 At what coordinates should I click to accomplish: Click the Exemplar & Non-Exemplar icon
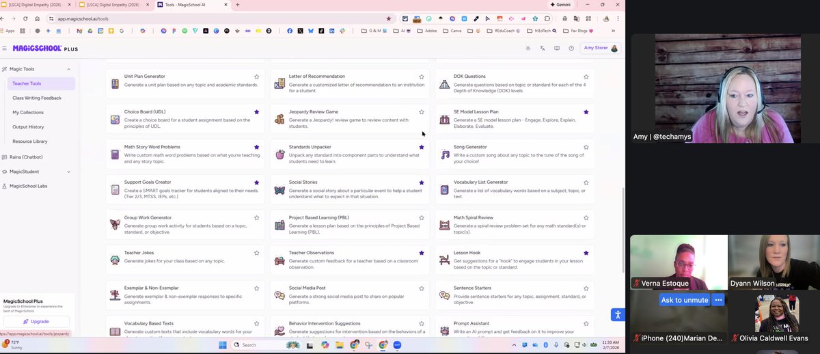tap(115, 296)
